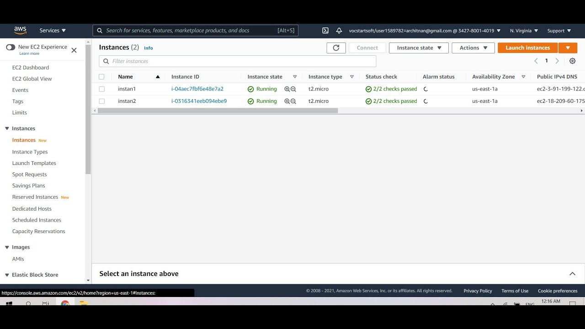The width and height of the screenshot is (585, 329).
Task: Click the taskbar search icon
Action: pos(28,303)
